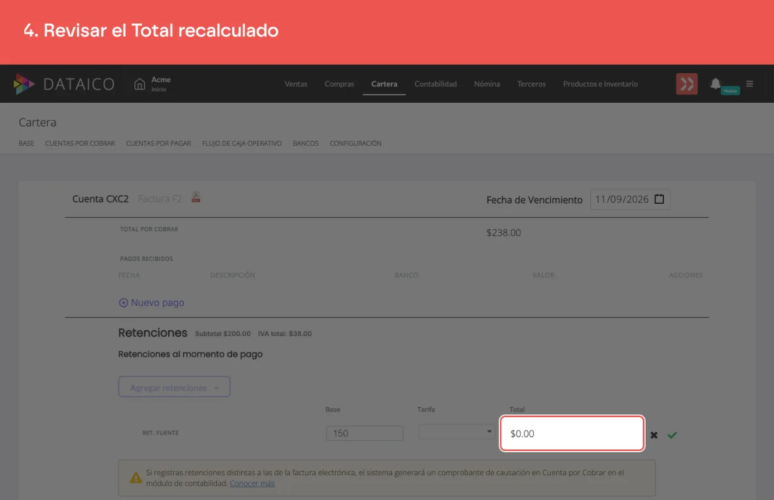Confirm the Ret. Fuente row with checkmark
The image size is (774, 500).
(x=672, y=435)
